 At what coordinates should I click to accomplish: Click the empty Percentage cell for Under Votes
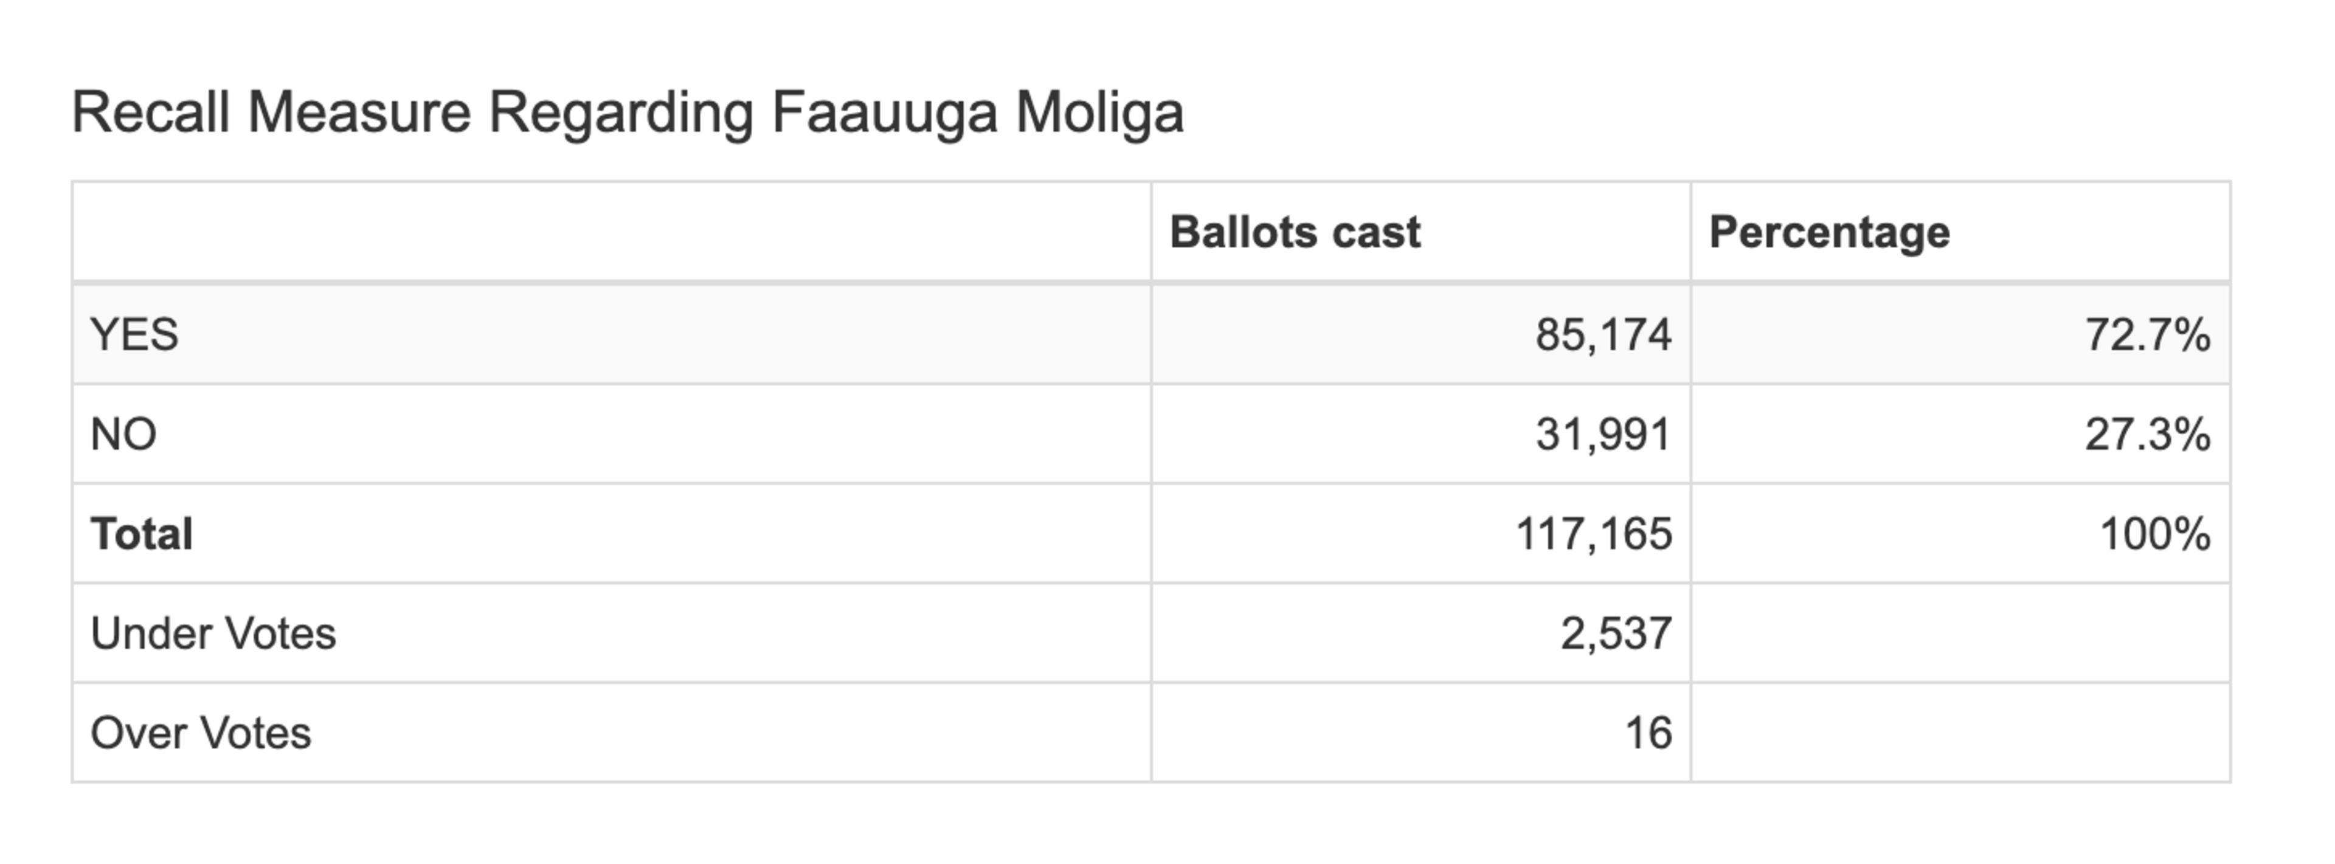point(1960,633)
